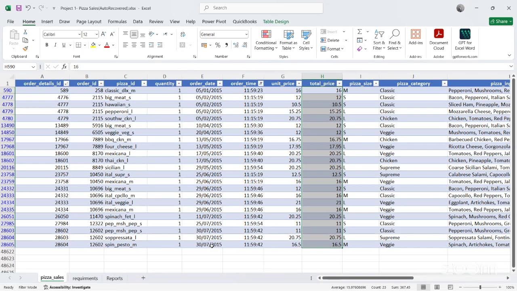Increase font size with the large A
517x291 pixels.
103,34
